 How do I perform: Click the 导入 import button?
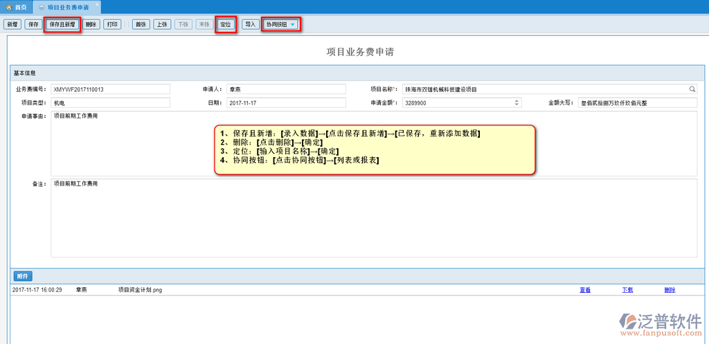(x=250, y=24)
